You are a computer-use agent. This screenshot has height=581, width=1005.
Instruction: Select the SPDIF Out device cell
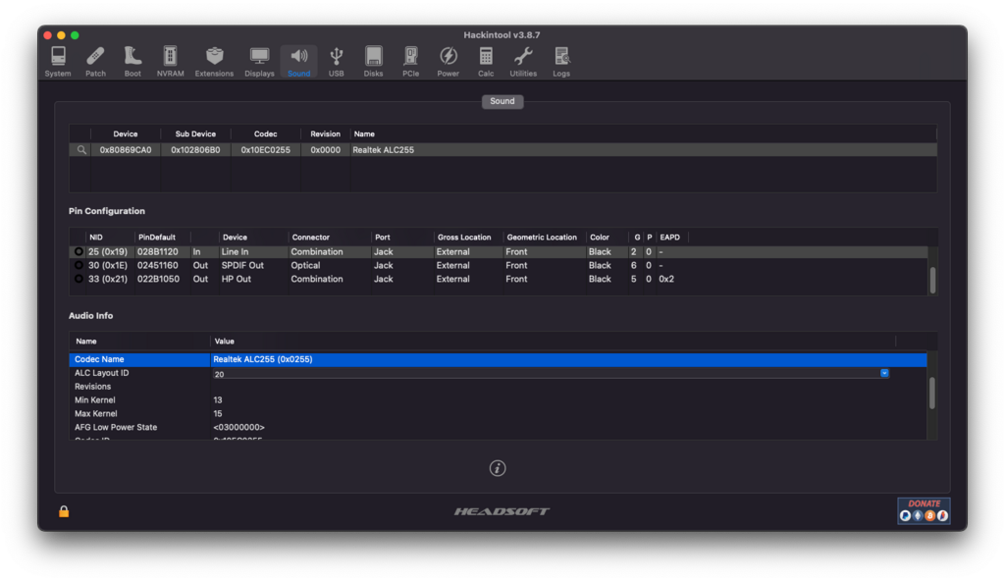pos(242,266)
